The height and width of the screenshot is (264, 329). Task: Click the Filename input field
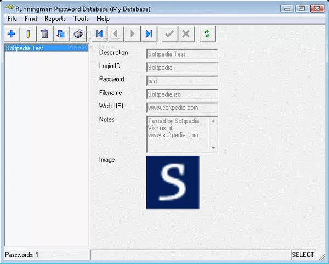pyautogui.click(x=182, y=94)
